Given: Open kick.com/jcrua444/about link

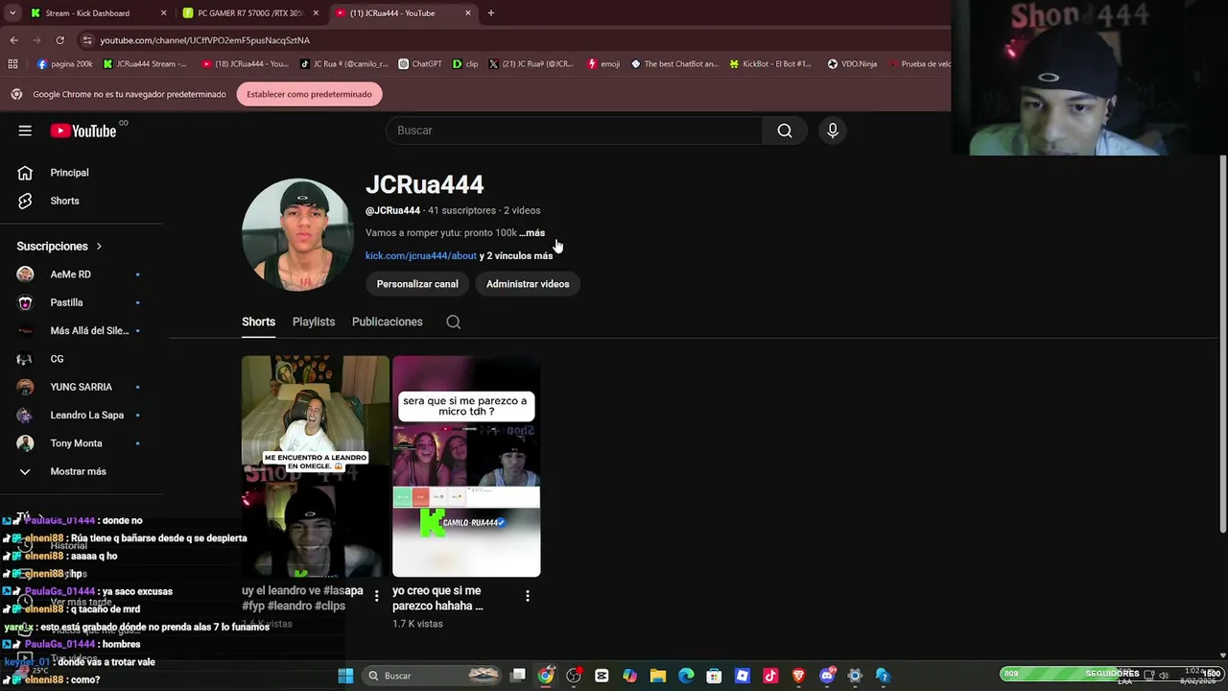Looking at the screenshot, I should point(421,256).
